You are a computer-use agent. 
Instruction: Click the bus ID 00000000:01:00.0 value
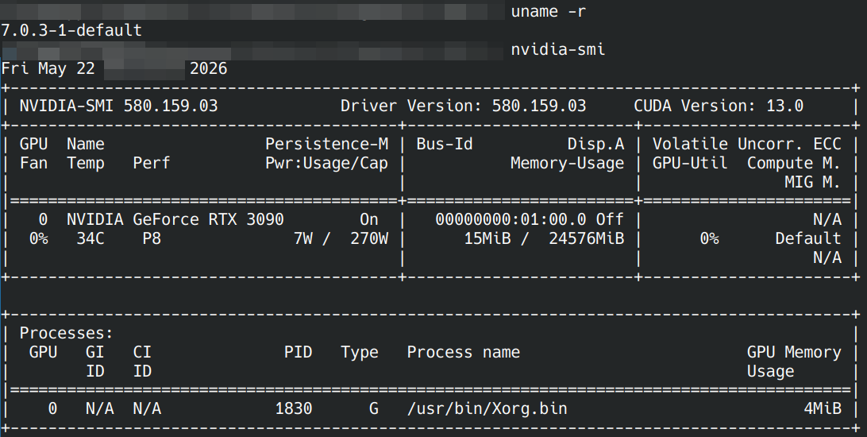(x=511, y=219)
